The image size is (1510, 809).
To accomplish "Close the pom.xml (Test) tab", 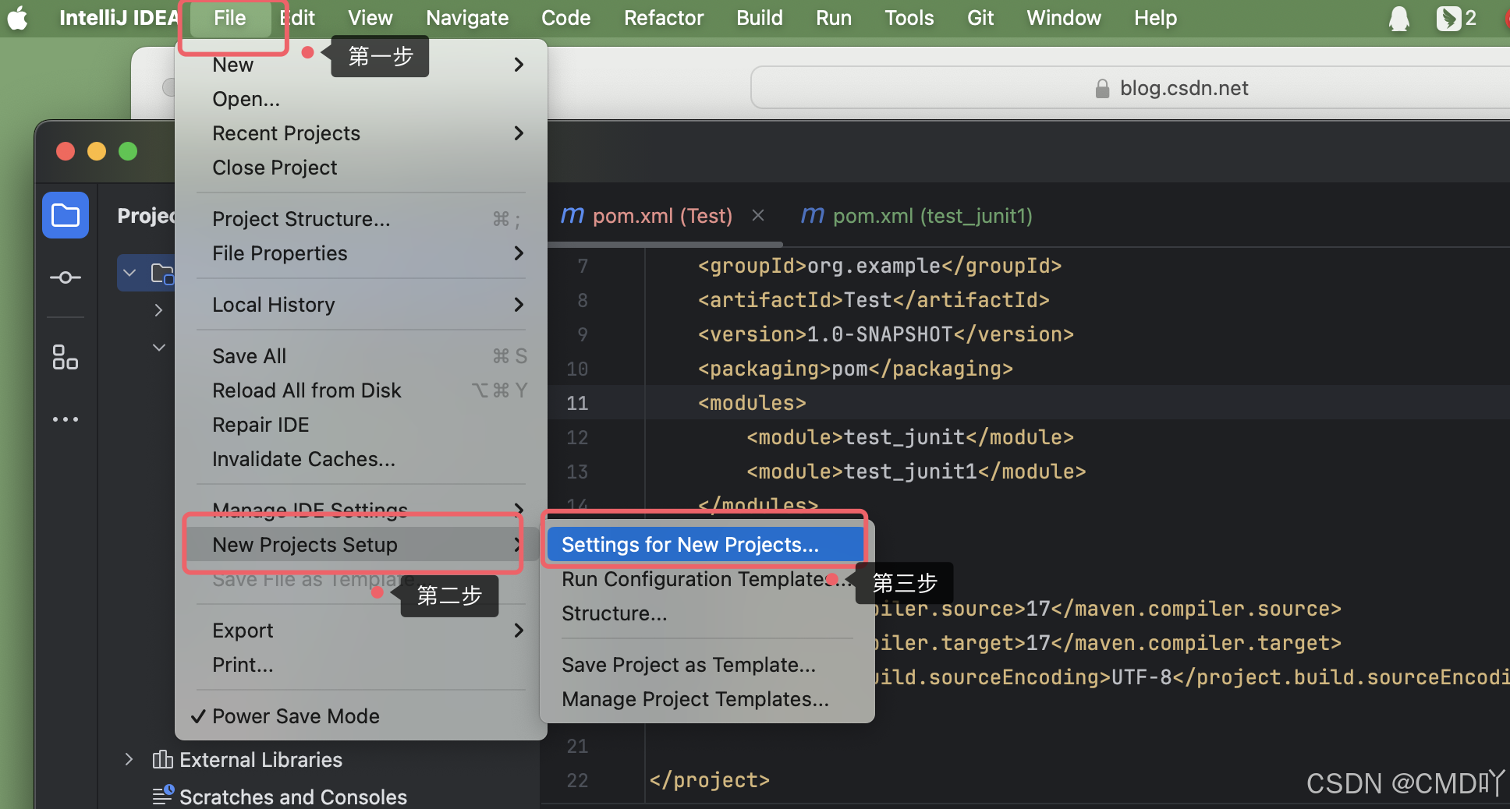I will tap(758, 215).
